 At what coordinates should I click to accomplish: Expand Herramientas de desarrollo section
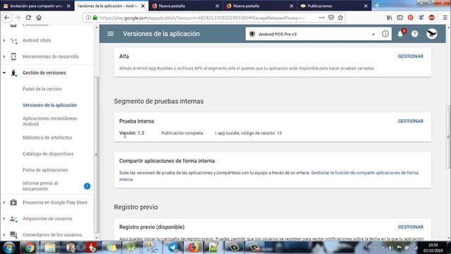tap(4, 56)
